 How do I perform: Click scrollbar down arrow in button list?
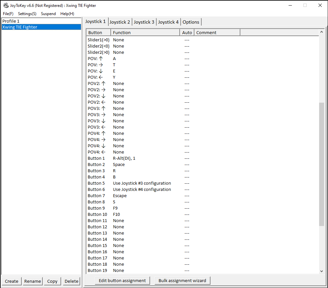coord(321,271)
